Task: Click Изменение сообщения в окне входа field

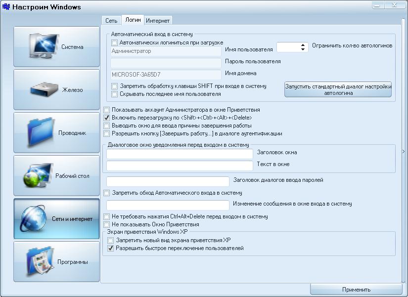Action: coord(168,205)
